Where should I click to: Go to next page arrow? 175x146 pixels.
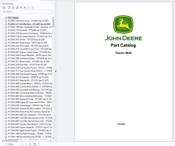point(26,144)
